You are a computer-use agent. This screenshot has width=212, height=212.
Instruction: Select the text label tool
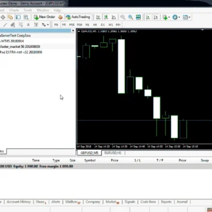click(x=36, y=25)
